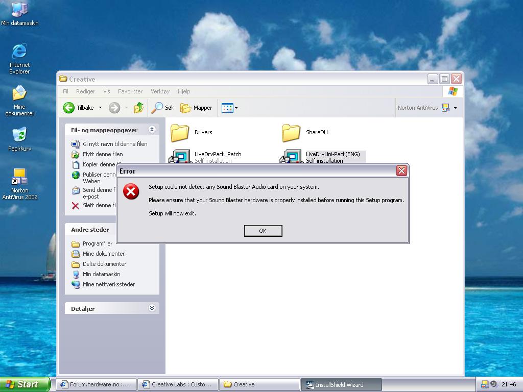Open Papirkurv recycle bin icon
Viewport: 523px width, 392px height.
pos(19,139)
